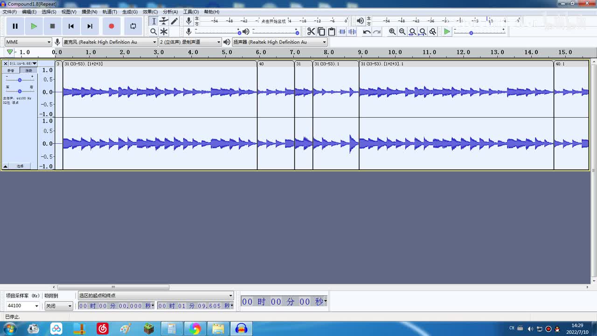The height and width of the screenshot is (336, 597).
Task: Skip to start of the project
Action: pos(71,26)
